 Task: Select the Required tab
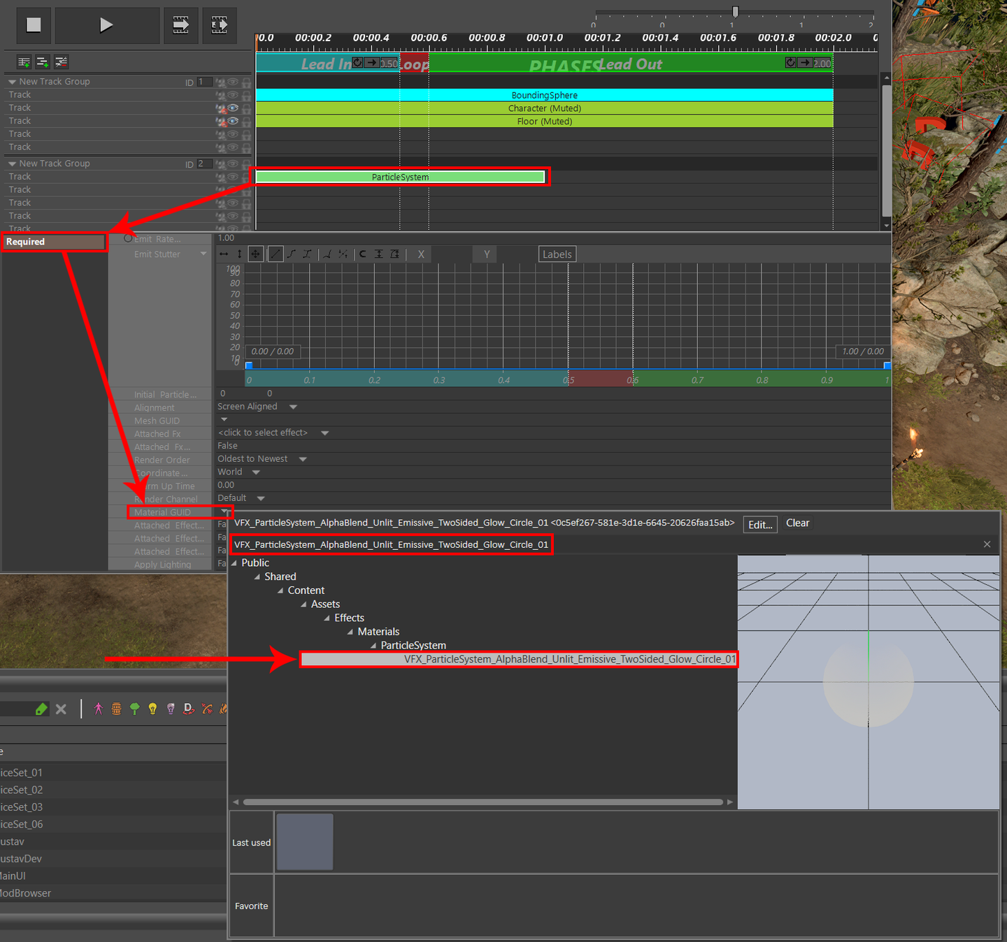tap(55, 242)
